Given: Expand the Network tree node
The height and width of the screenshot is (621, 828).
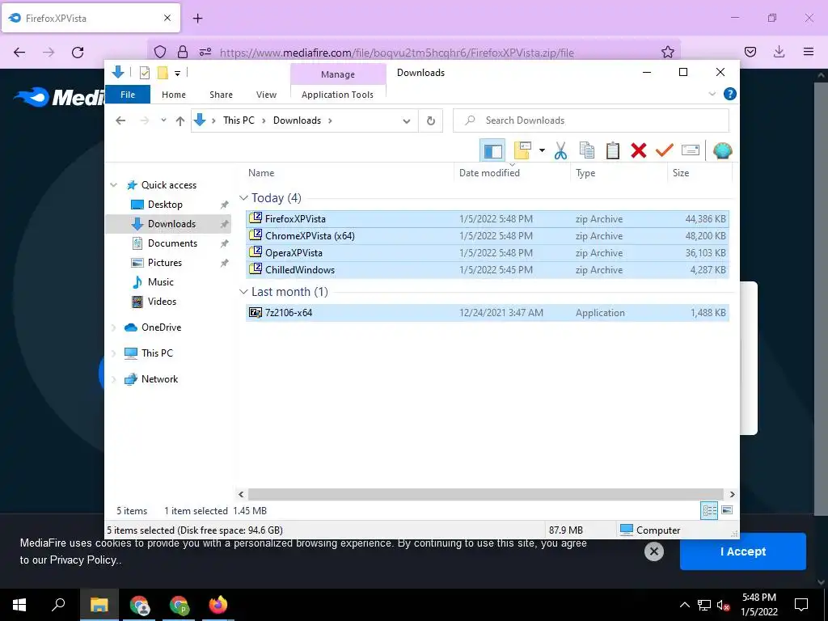Looking at the screenshot, I should tap(113, 379).
